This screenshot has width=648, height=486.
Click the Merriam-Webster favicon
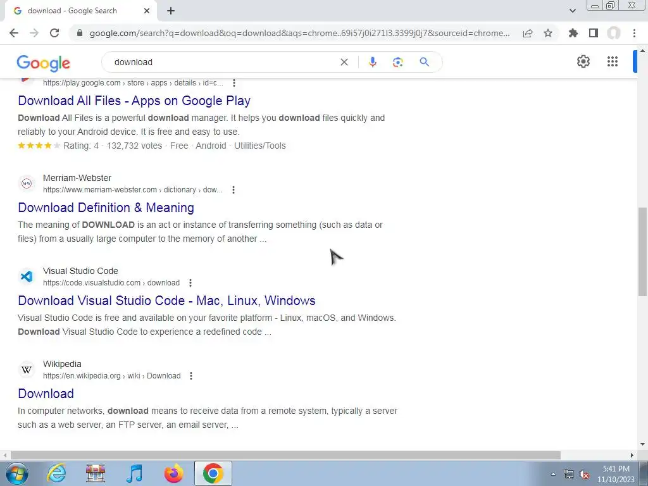pyautogui.click(x=27, y=183)
